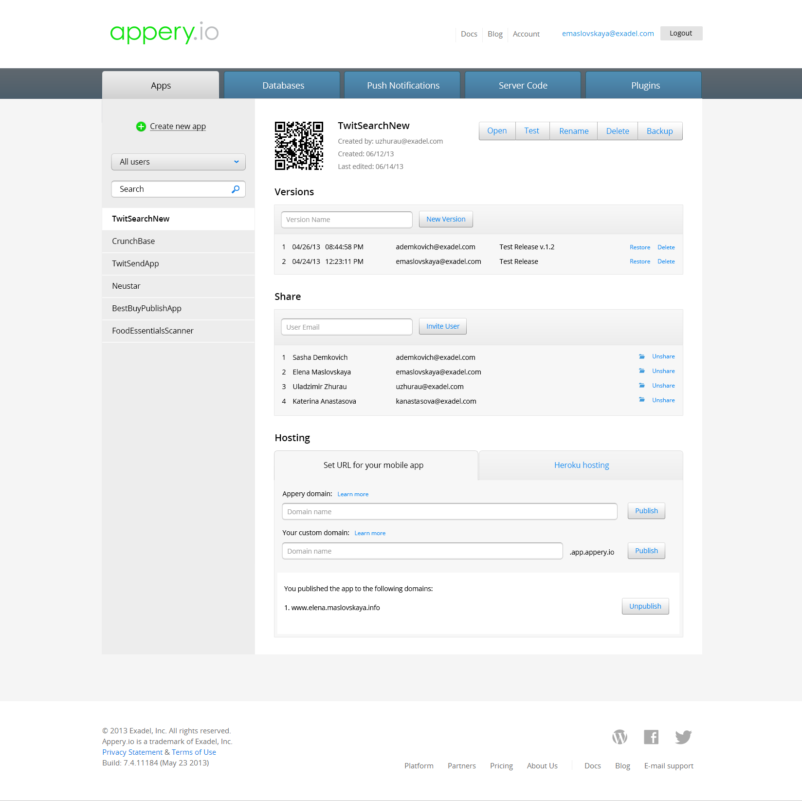Screen dimensions: 802x801
Task: Click the Create new app link
Action: 178,127
